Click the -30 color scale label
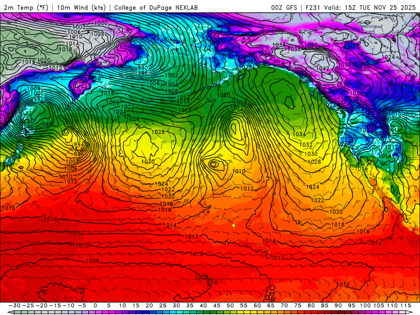The image size is (420, 315). click(15, 306)
